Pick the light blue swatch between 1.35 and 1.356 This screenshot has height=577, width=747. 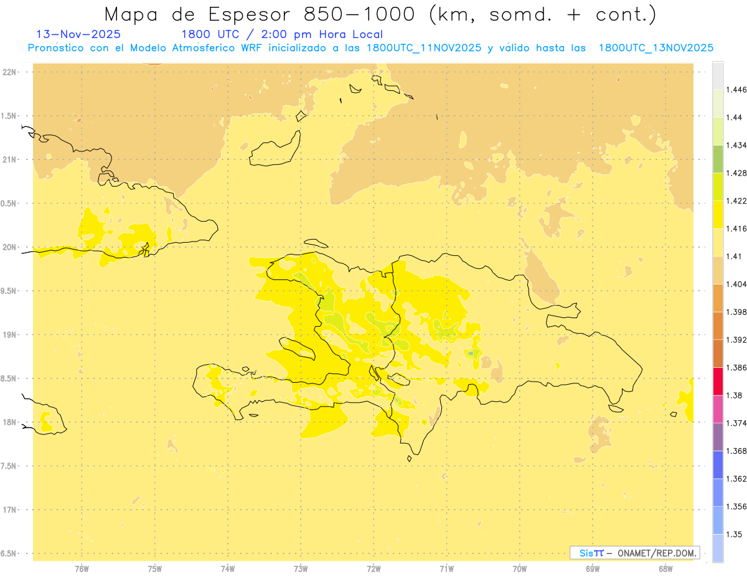718,520
